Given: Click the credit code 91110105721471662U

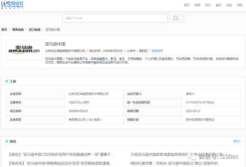Looking at the screenshot, I should coord(200,102).
